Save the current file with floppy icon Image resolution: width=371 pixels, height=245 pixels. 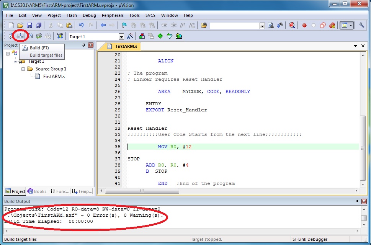click(x=29, y=25)
